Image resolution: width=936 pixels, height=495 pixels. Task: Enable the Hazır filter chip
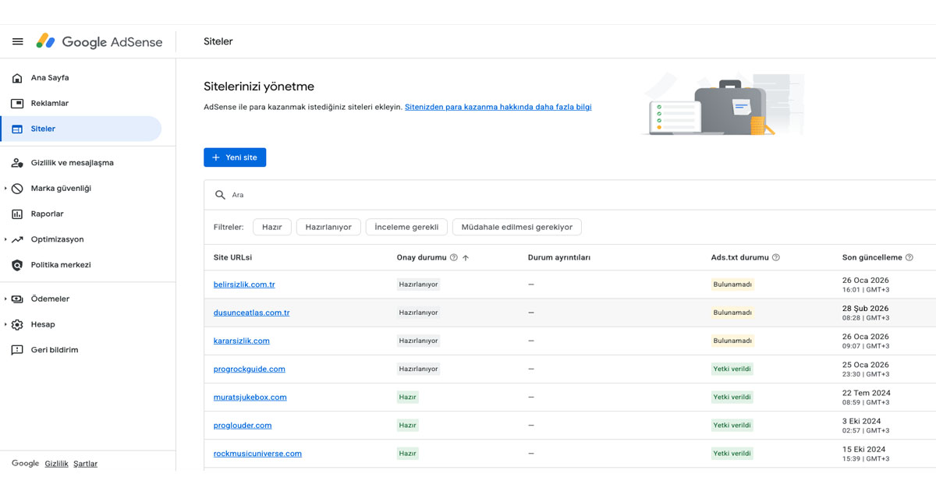click(271, 227)
